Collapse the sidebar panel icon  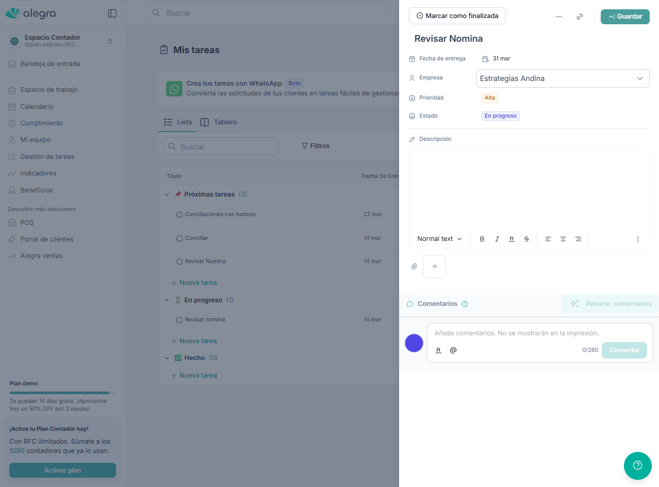click(x=112, y=13)
